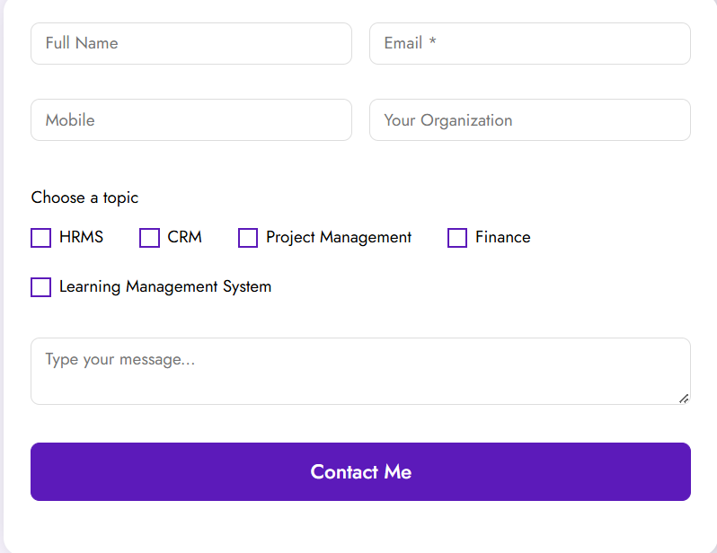The image size is (717, 553).
Task: Select the Mobile number field
Action: click(x=191, y=119)
